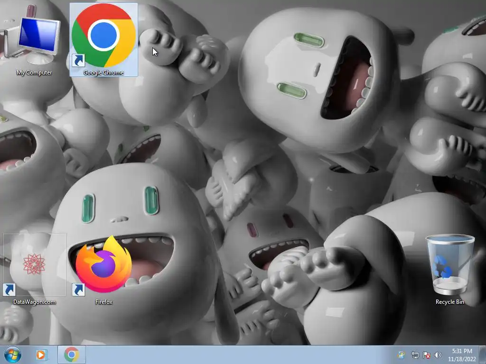Open the Windows Start menu orb
The width and height of the screenshot is (486, 364).
[13, 355]
